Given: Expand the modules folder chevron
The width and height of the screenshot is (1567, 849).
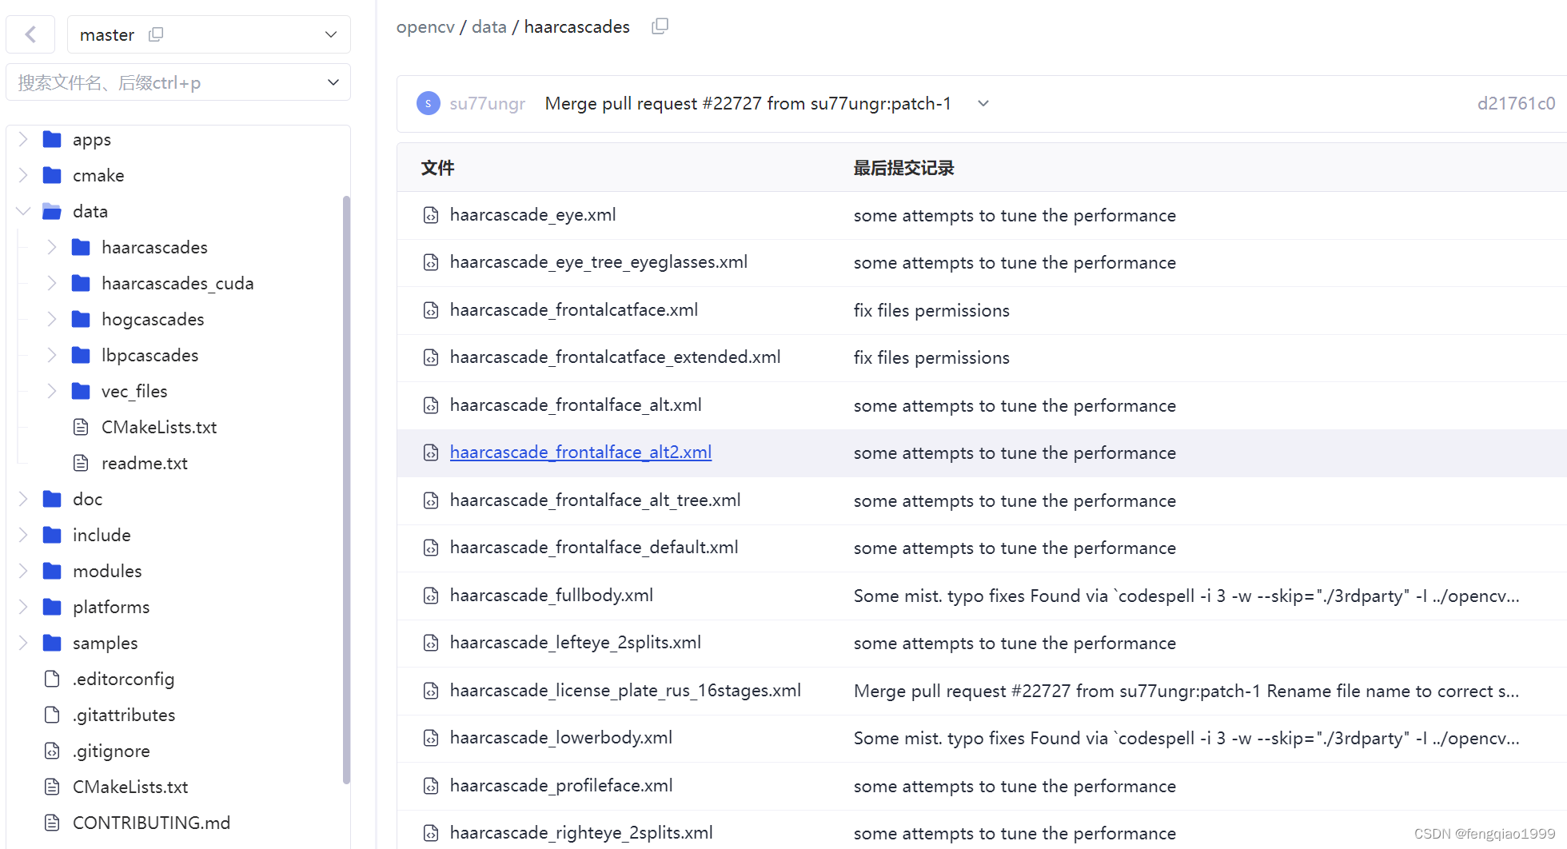Looking at the screenshot, I should 23,571.
